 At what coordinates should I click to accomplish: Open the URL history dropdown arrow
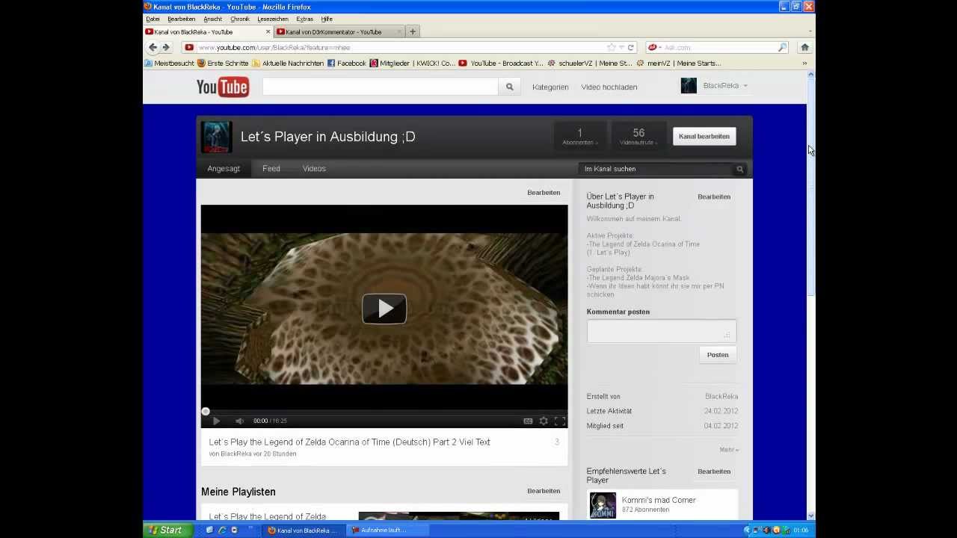pos(621,47)
